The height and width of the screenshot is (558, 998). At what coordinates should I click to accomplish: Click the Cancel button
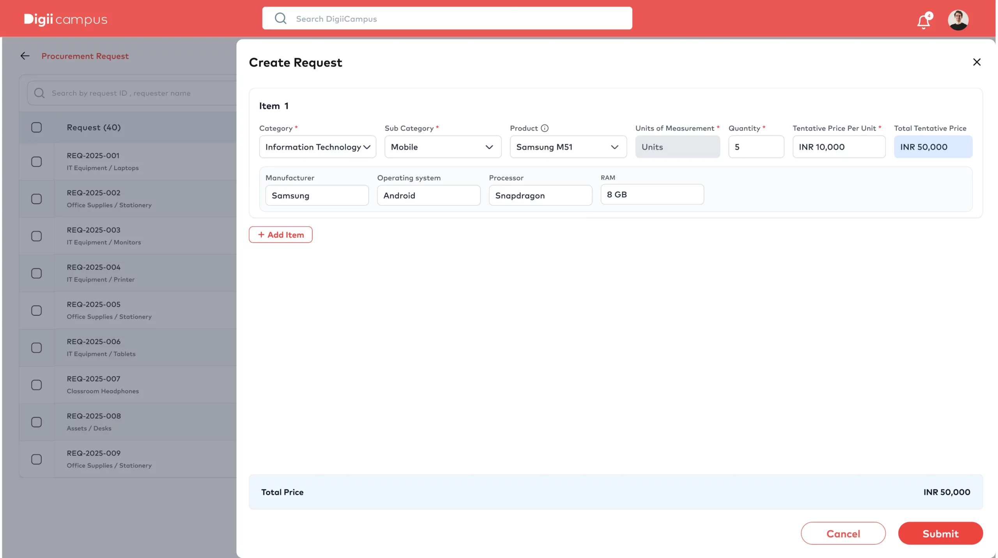tap(843, 533)
